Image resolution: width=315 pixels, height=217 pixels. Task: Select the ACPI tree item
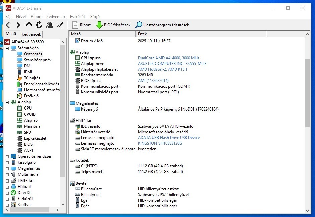point(28,150)
